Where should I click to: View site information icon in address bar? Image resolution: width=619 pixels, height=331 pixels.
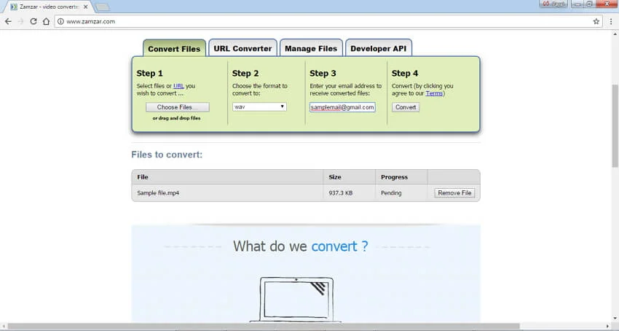pos(61,21)
